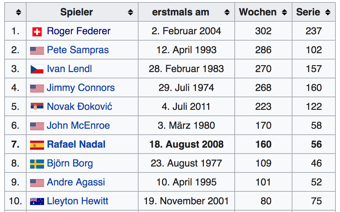Click the Swedish flag icon
Screen dimensions: 340x212
(37, 164)
